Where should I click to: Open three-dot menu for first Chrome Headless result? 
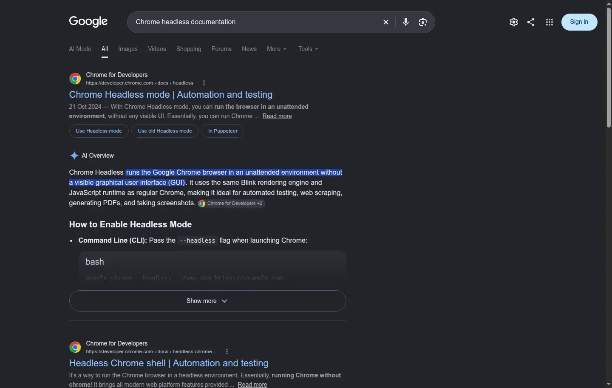click(204, 83)
